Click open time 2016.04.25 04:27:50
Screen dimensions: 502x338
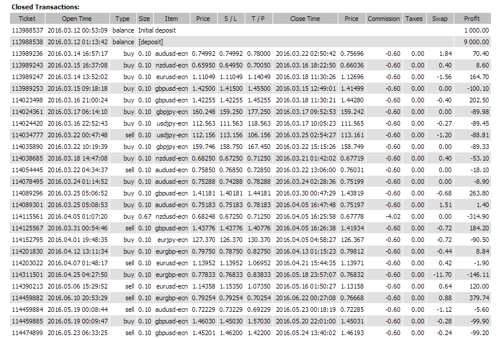pyautogui.click(x=78, y=275)
